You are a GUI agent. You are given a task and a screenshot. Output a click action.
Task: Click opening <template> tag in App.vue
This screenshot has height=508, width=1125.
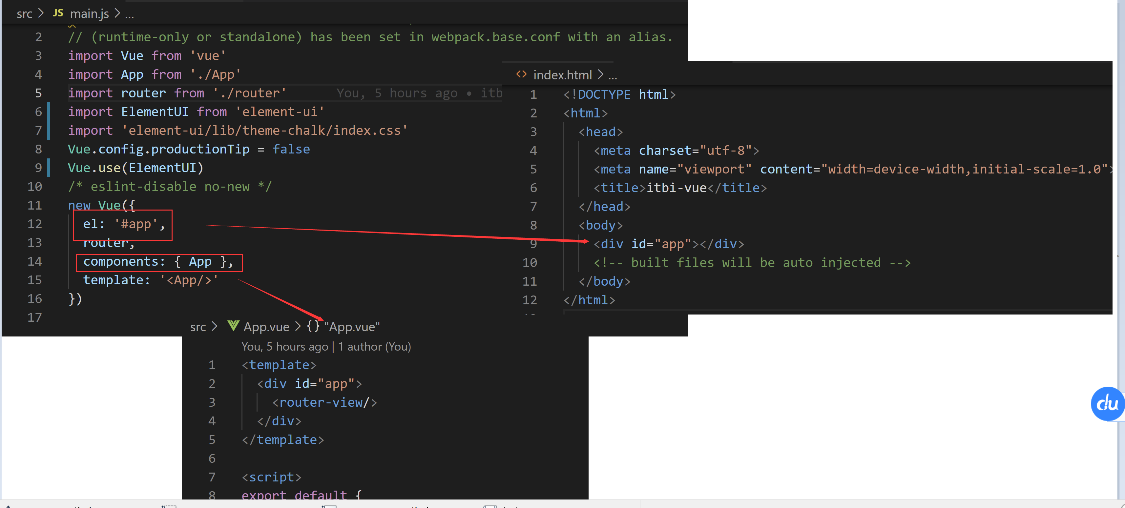(x=279, y=365)
